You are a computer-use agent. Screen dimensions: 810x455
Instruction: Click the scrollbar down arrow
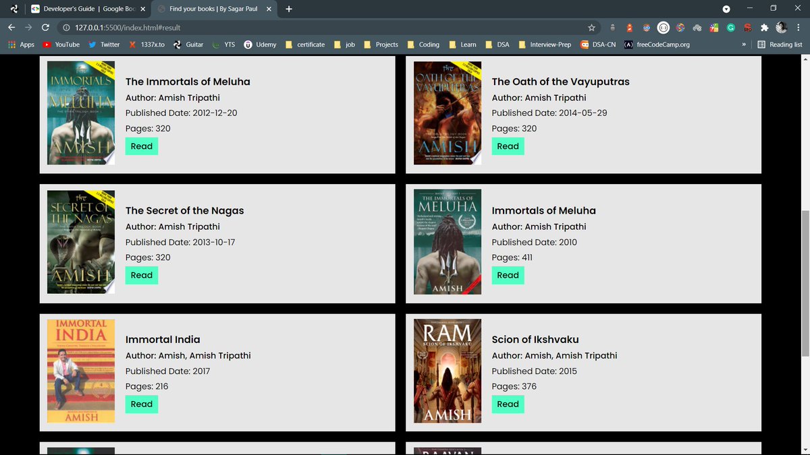click(804, 450)
